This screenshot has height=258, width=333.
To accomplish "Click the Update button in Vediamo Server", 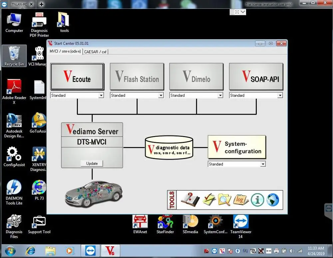I will (x=92, y=164).
